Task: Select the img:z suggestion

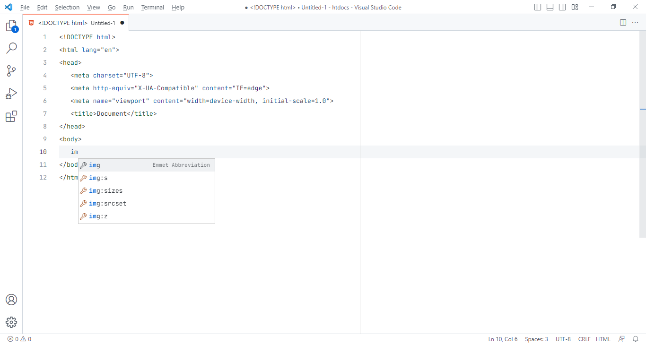Action: click(147, 216)
